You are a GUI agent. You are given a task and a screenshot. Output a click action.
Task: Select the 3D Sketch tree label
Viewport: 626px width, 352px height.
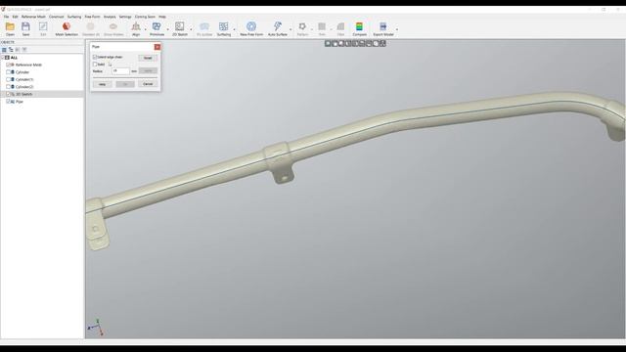pos(23,94)
